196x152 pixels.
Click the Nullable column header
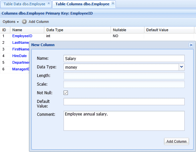[119, 30]
